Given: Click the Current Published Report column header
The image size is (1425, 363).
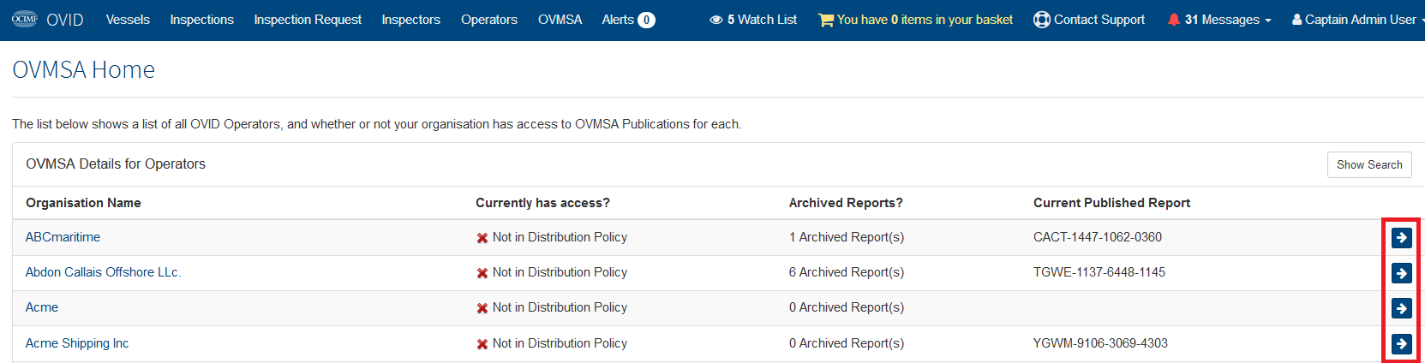Looking at the screenshot, I should click(1111, 203).
